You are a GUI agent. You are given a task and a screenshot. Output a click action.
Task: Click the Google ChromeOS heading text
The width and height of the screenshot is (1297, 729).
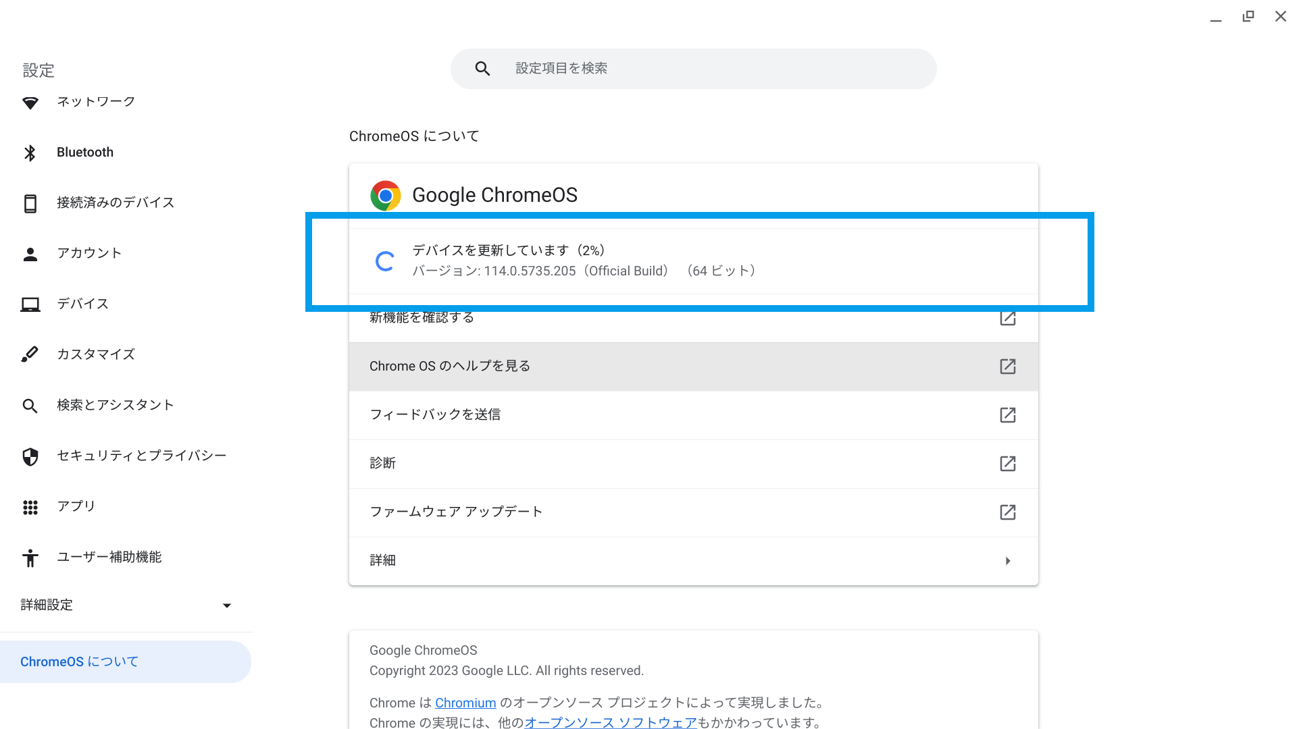click(x=495, y=195)
